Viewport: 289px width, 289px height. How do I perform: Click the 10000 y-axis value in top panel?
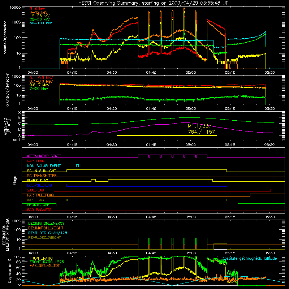pyautogui.click(x=15, y=8)
